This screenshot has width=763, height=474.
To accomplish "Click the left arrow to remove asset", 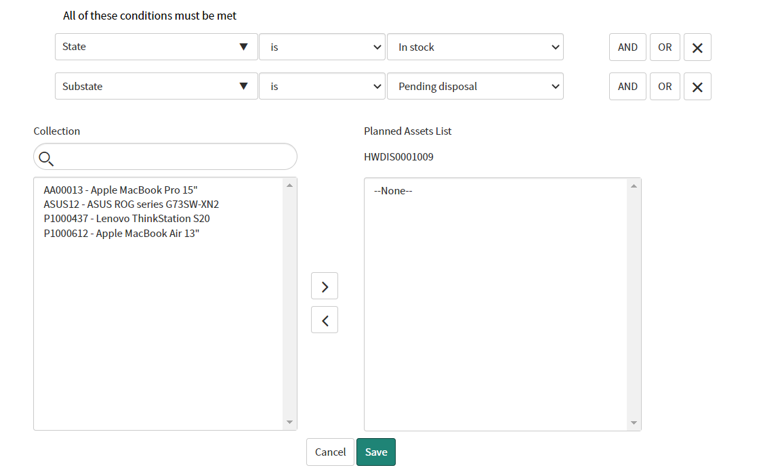I will 324,320.
